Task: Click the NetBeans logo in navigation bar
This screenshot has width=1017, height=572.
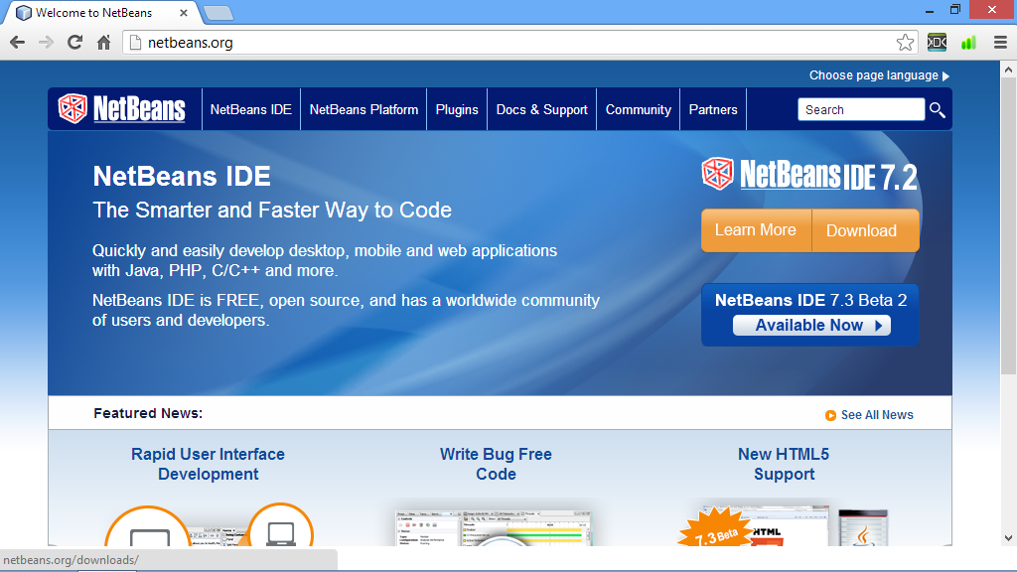Action: (122, 109)
